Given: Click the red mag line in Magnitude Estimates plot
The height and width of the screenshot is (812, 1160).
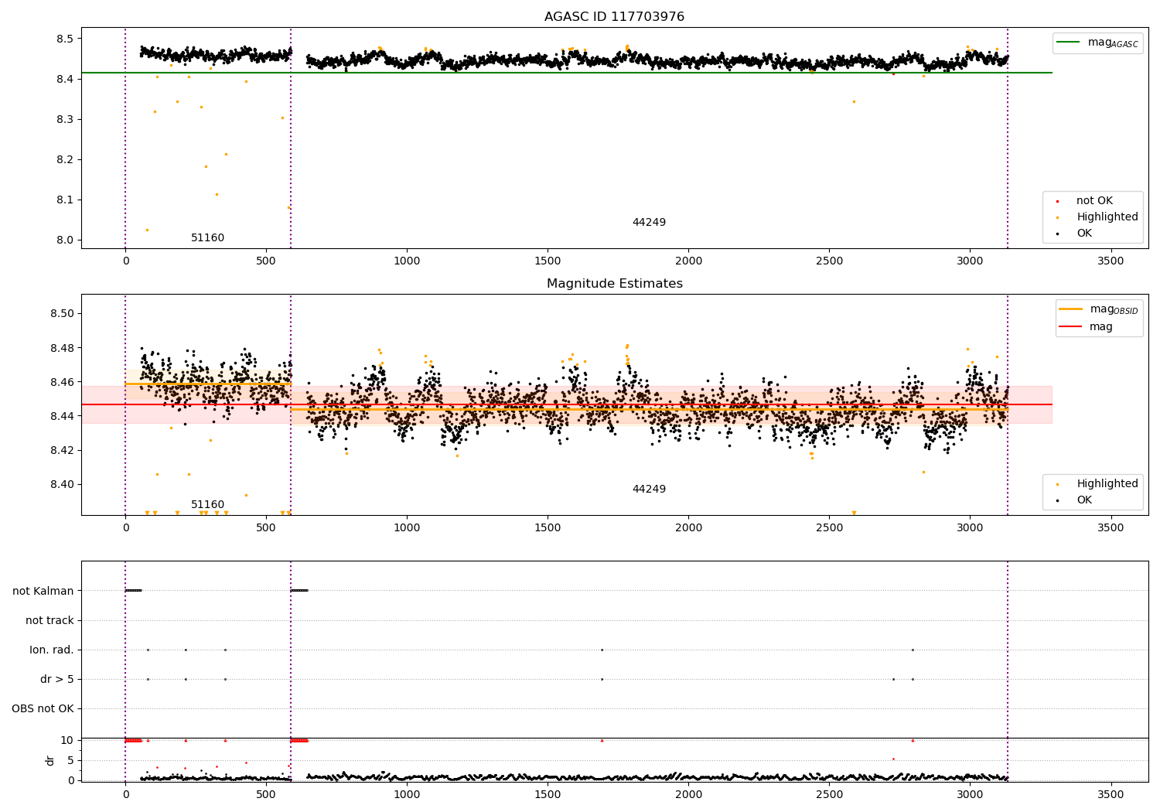Looking at the screenshot, I should tap(566, 404).
